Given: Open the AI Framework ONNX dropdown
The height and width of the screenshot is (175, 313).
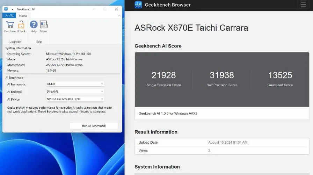Looking at the screenshot, I should [x=75, y=84].
